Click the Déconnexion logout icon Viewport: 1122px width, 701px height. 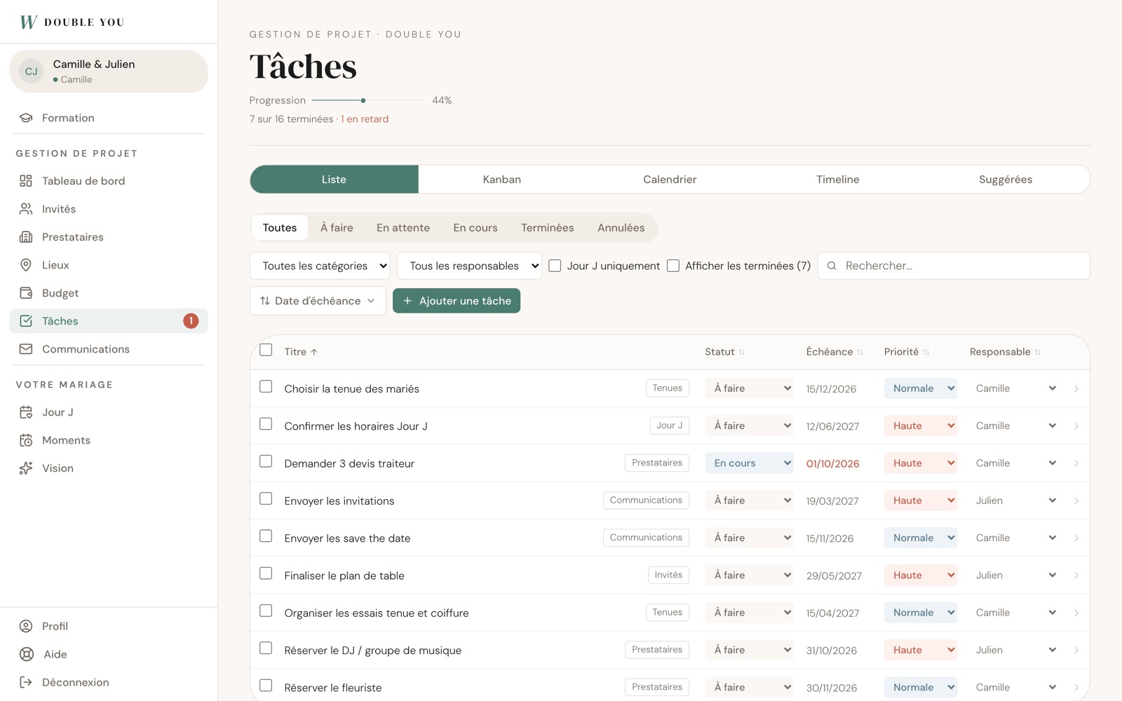point(26,682)
